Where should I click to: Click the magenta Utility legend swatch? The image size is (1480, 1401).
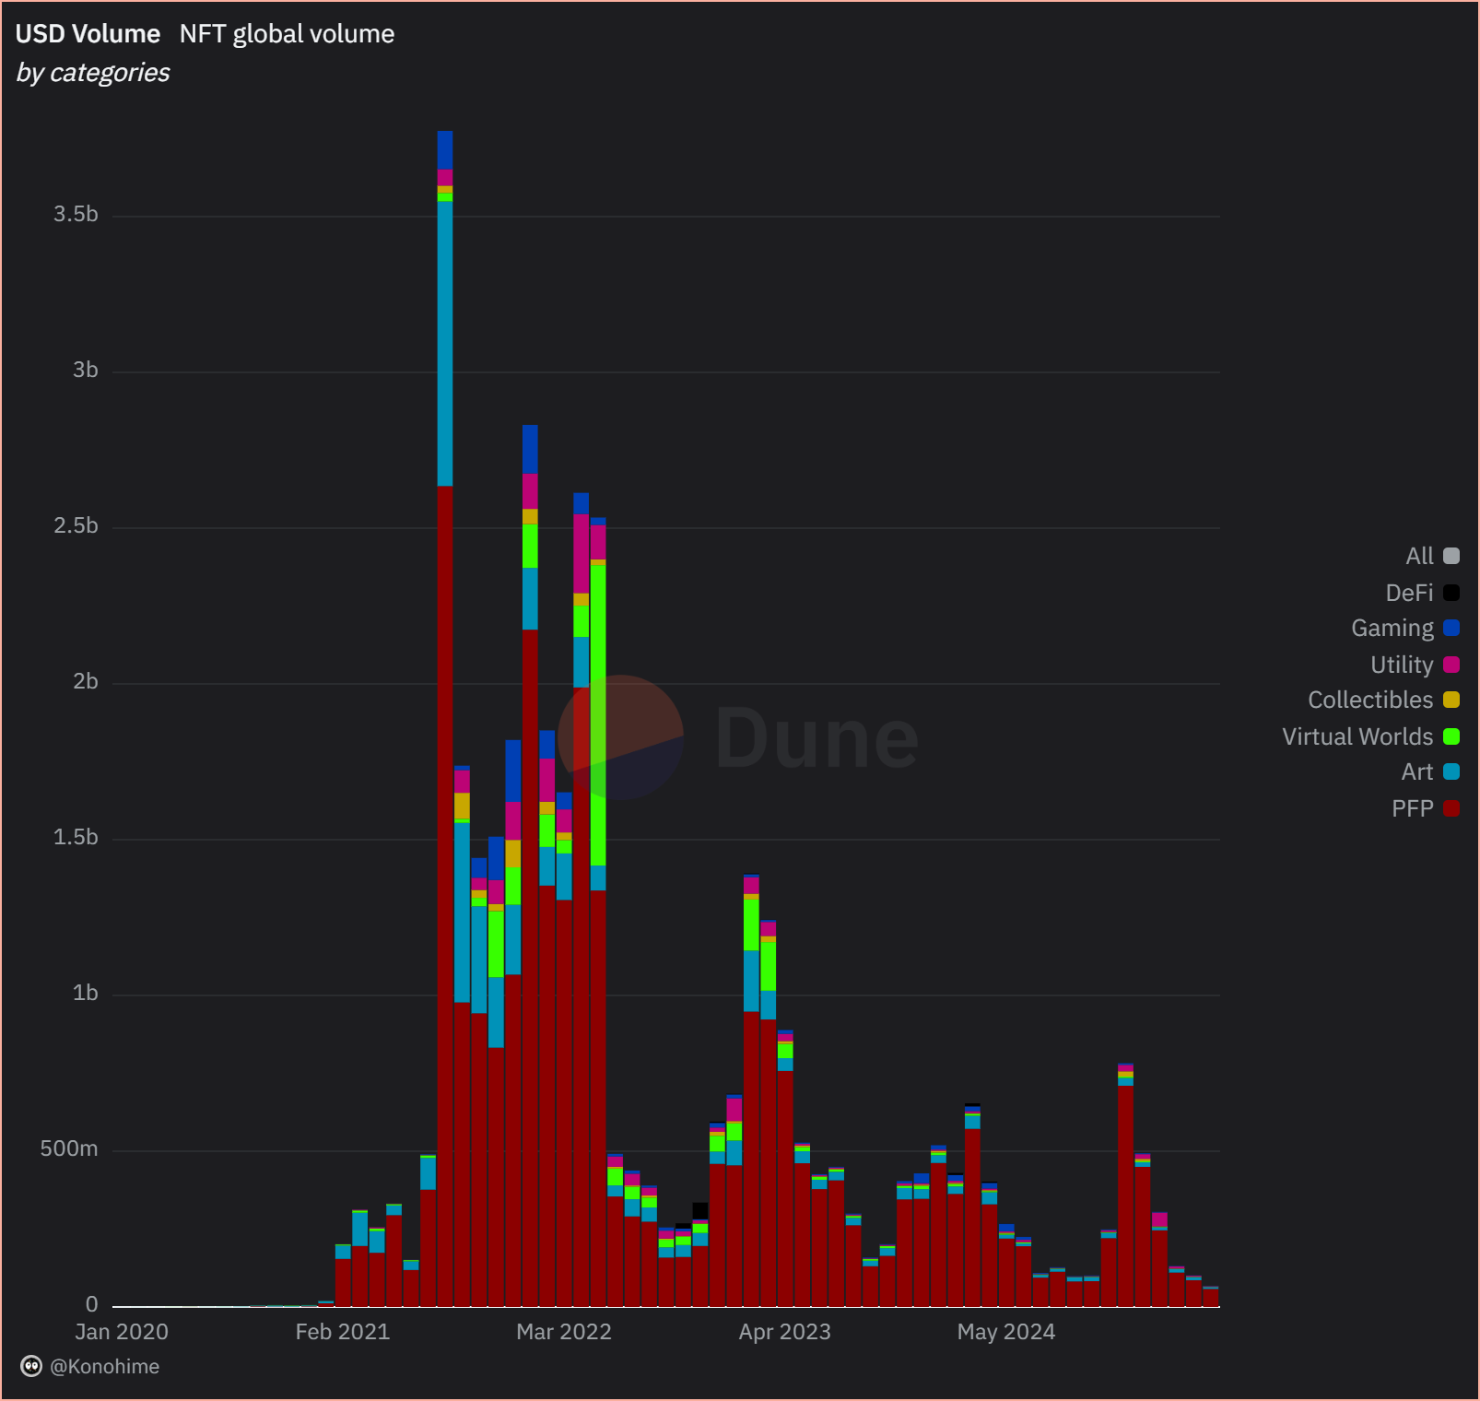(1450, 665)
